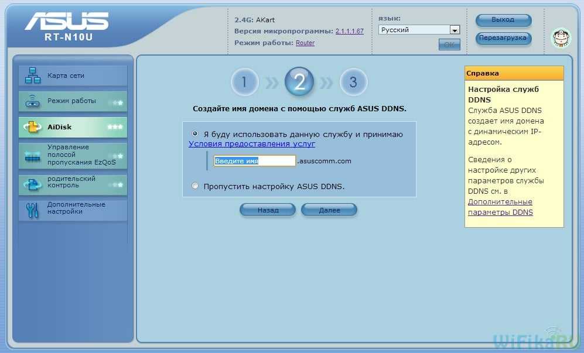Click the parental control icon
Image resolution: width=584 pixels, height=353 pixels.
[32, 184]
